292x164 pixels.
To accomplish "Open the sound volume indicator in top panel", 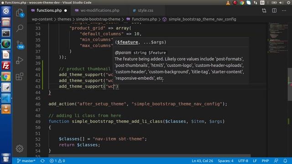I will point(281,3).
